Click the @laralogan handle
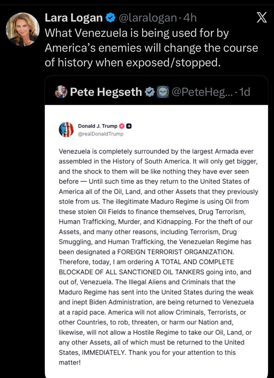Viewport: 274px width, 378px height. [x=148, y=18]
